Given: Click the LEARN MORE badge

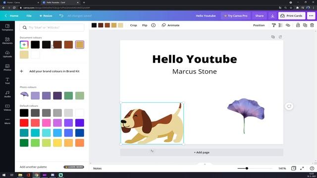Looking at the screenshot, I should click(x=74, y=167).
